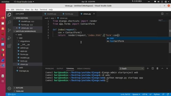Go to line via Ln 6, Col 52
The width and height of the screenshot is (171, 96).
pos(125,94)
